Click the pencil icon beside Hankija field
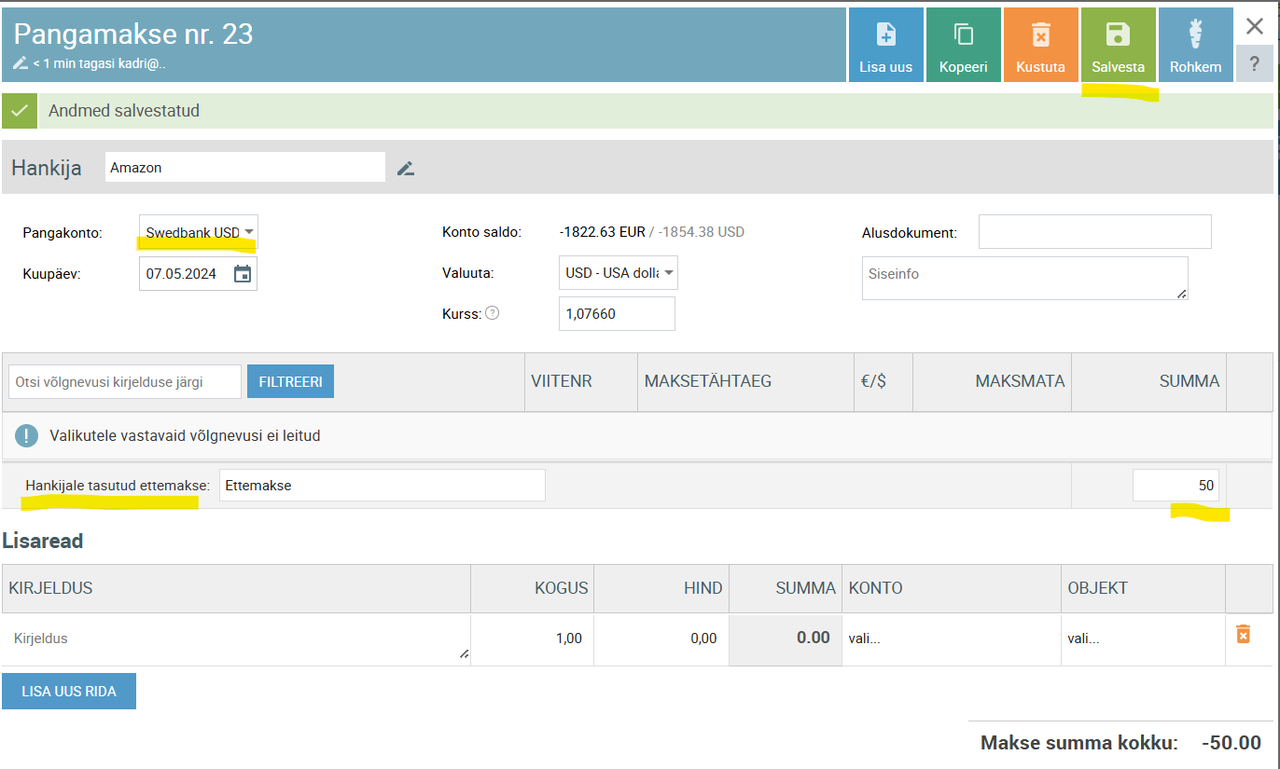This screenshot has height=769, width=1280. tap(405, 169)
